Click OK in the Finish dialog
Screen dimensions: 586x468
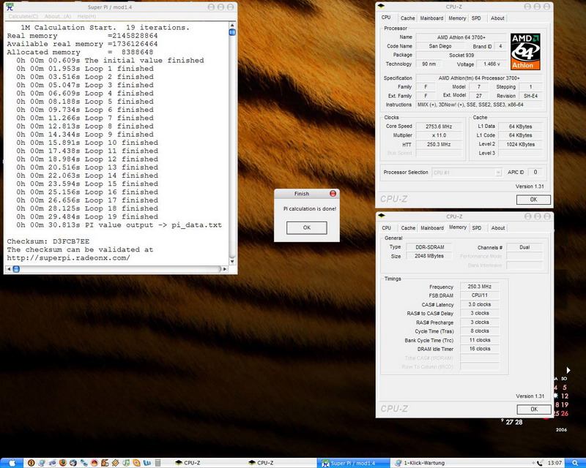pyautogui.click(x=306, y=227)
